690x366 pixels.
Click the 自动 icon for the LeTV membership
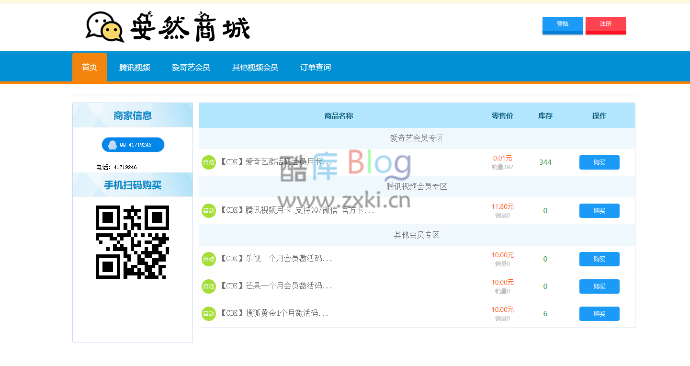click(209, 259)
